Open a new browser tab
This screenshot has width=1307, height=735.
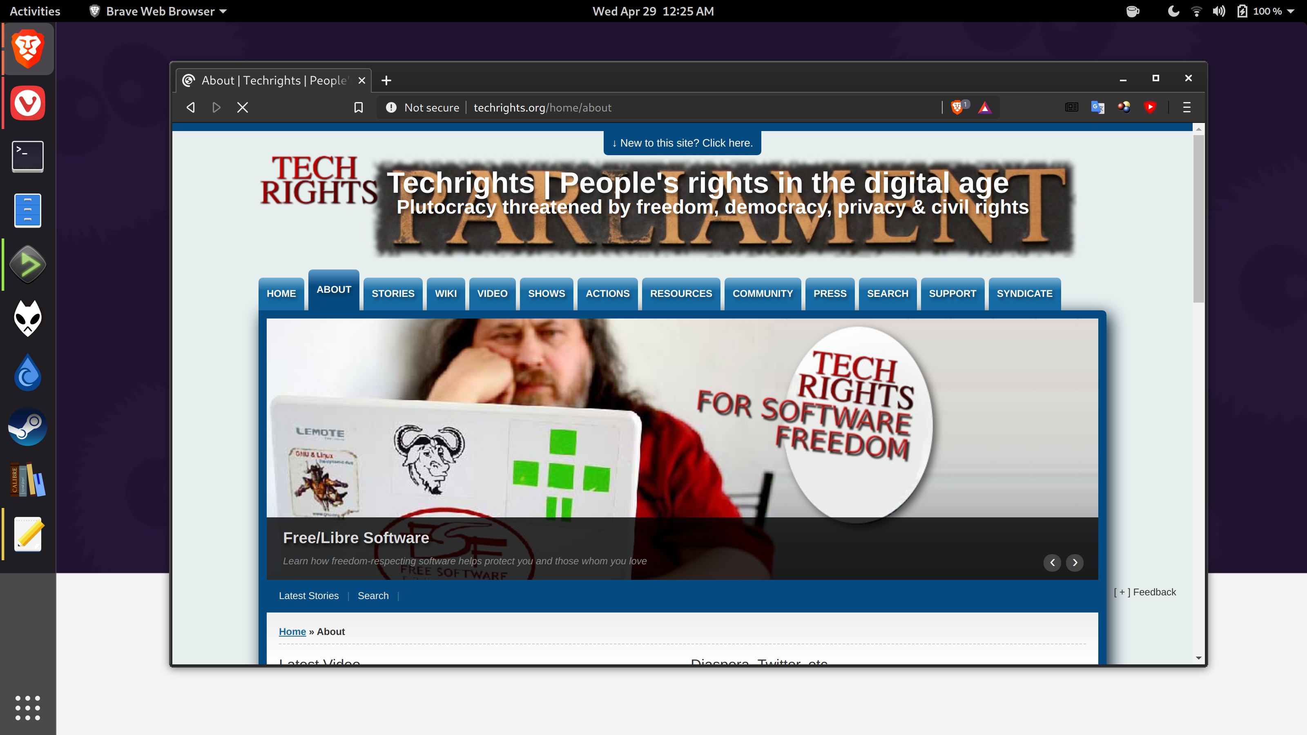[x=386, y=80]
